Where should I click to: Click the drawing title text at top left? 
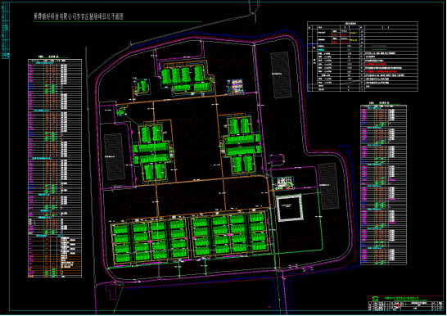(79, 16)
